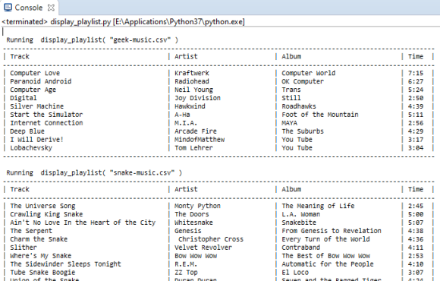Click the track Start the Simulator

(x=46, y=115)
